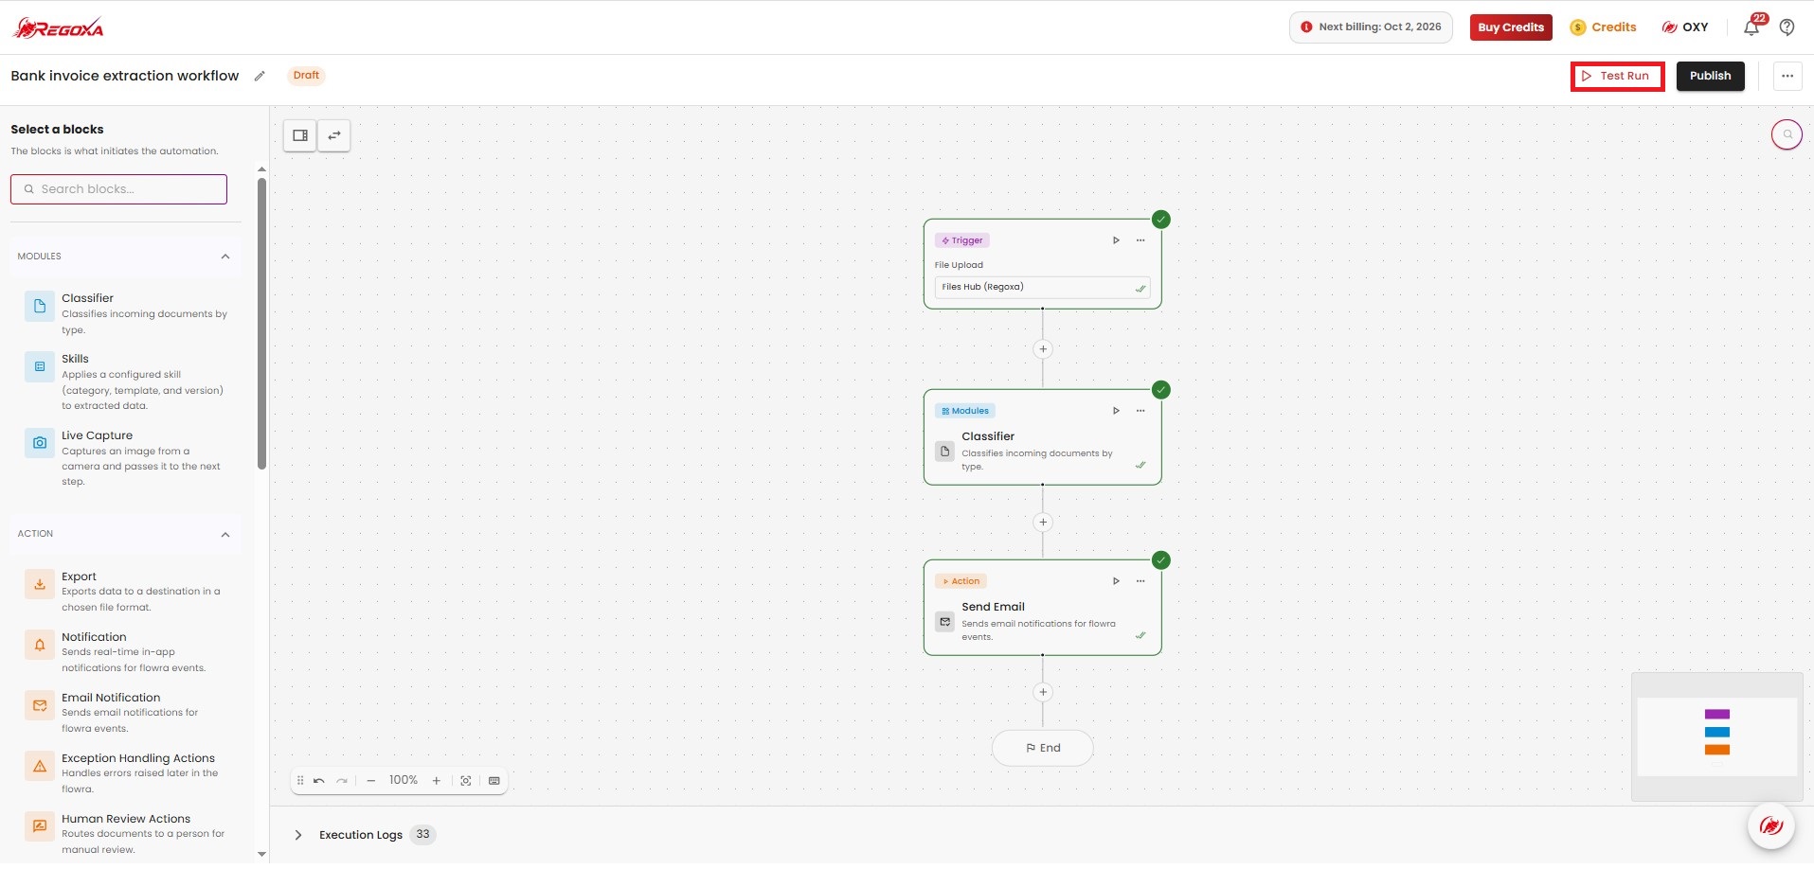
Task: Open the Regoxa chat assistant bubble
Action: 1771,825
